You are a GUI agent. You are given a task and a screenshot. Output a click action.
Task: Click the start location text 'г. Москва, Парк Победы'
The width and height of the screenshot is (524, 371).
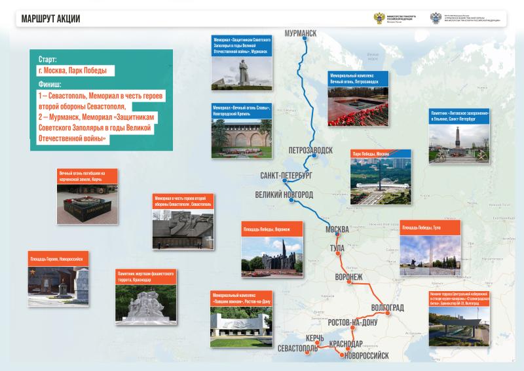[x=76, y=70]
